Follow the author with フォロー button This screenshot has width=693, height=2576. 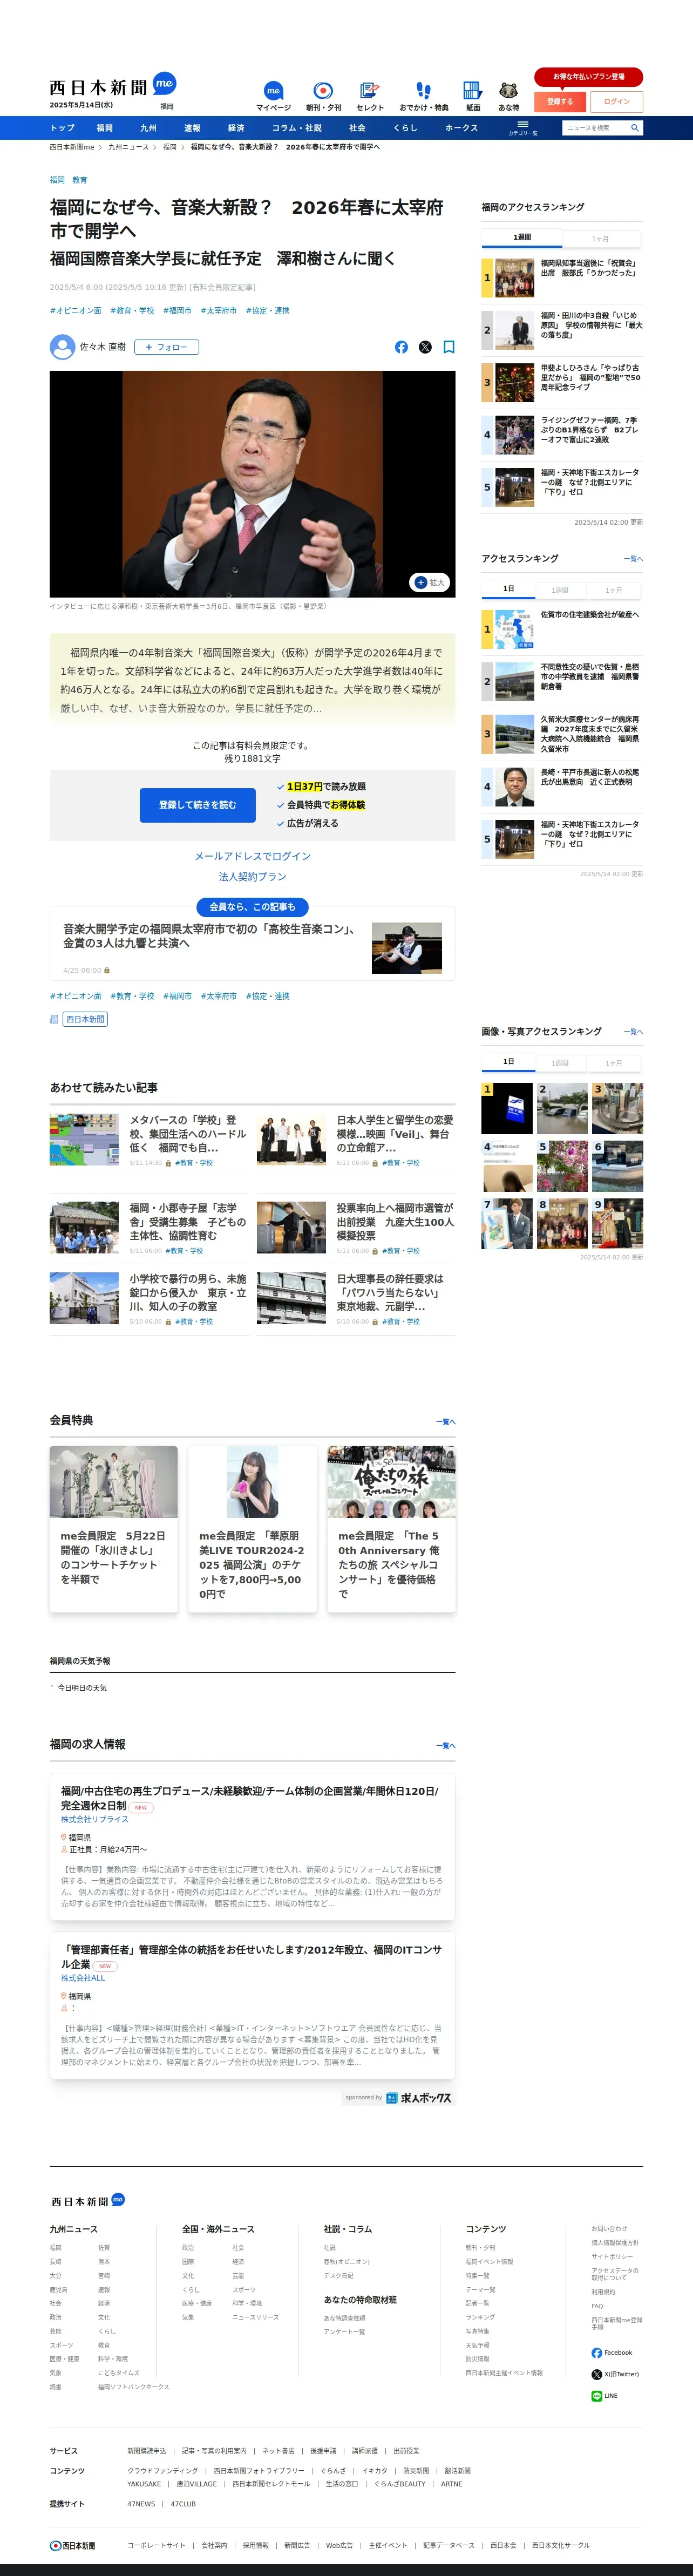[166, 347]
